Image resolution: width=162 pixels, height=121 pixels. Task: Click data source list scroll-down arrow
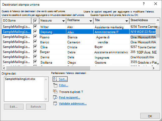(x=46, y=99)
